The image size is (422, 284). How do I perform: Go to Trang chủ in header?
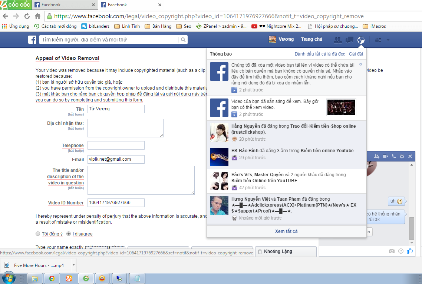pos(311,39)
